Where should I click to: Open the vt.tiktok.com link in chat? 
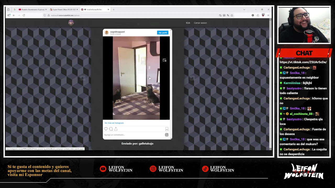click(x=303, y=62)
